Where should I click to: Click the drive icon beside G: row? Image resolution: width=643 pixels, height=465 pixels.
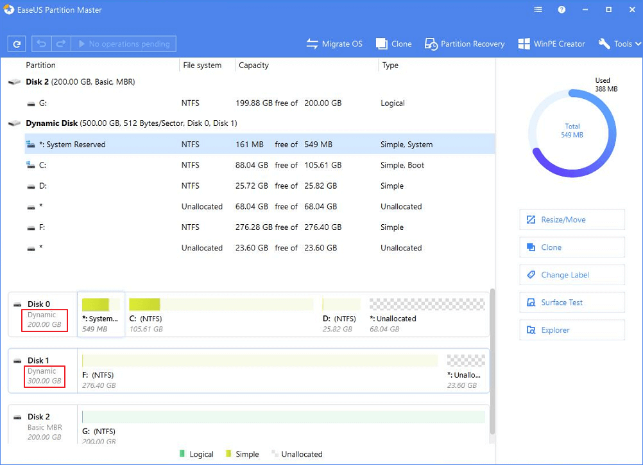[x=31, y=104]
